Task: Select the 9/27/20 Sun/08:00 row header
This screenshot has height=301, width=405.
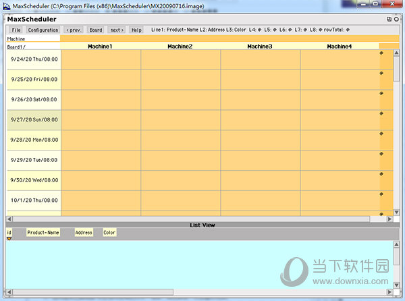Action: (34, 119)
